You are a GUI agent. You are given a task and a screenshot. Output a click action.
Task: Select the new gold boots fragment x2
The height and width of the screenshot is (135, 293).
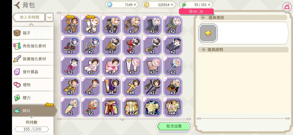click(70, 25)
